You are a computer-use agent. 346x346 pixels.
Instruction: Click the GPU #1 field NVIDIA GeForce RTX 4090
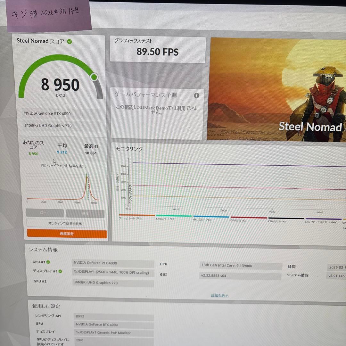point(113,263)
